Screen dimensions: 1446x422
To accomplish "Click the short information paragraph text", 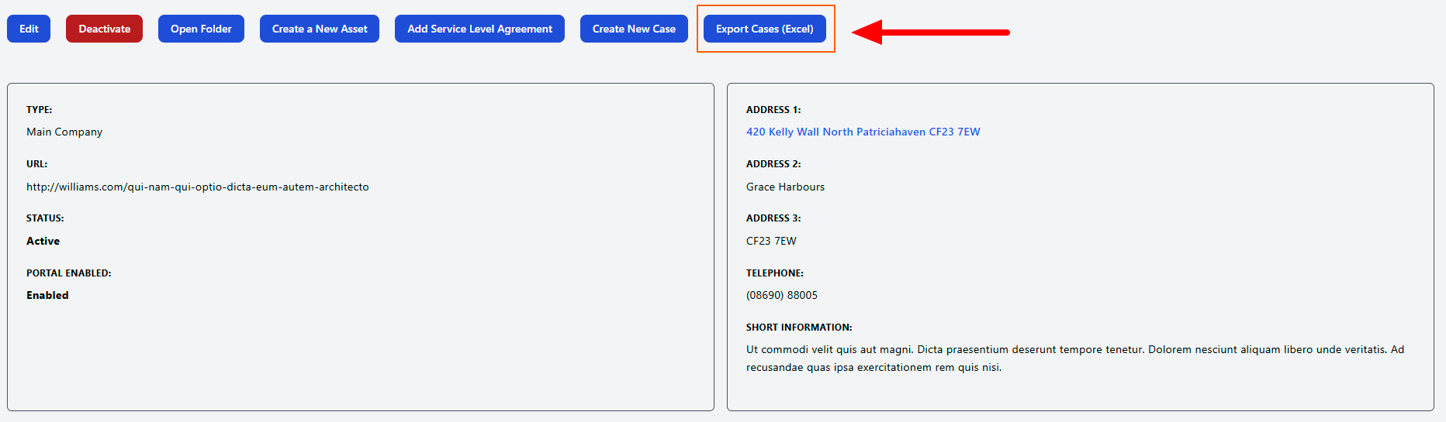I will (1074, 358).
